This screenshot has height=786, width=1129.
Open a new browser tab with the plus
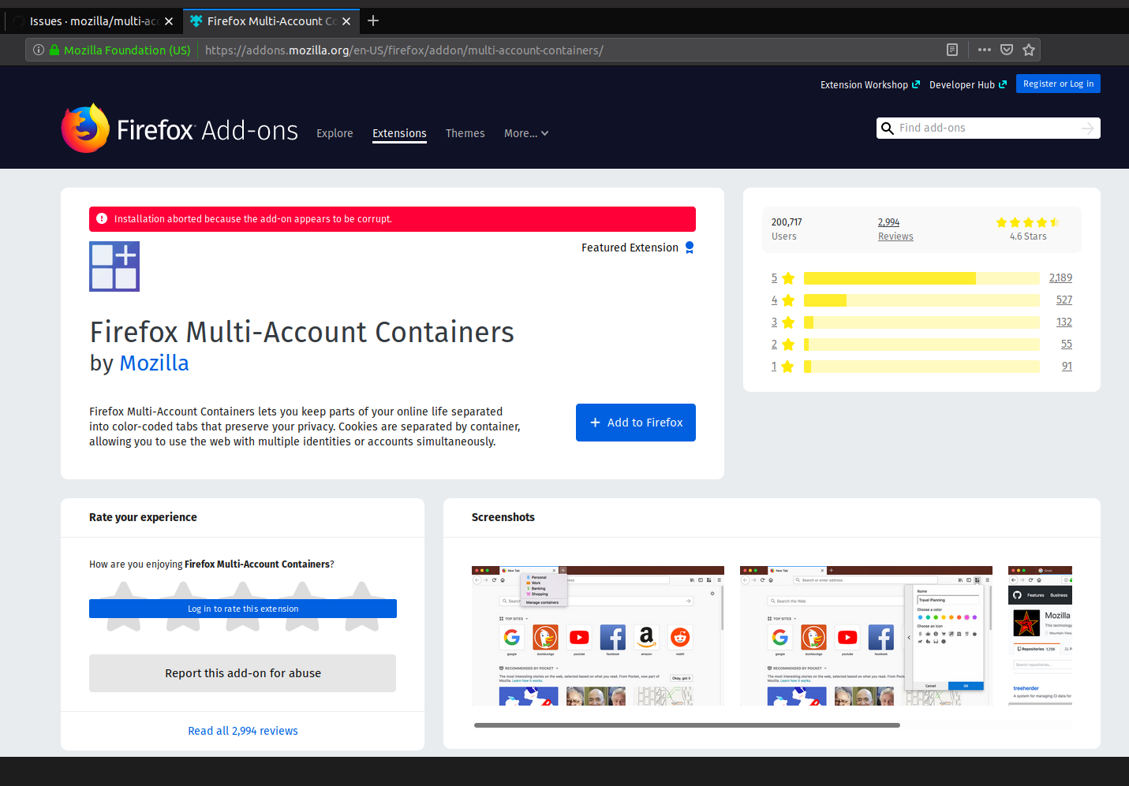coord(372,20)
